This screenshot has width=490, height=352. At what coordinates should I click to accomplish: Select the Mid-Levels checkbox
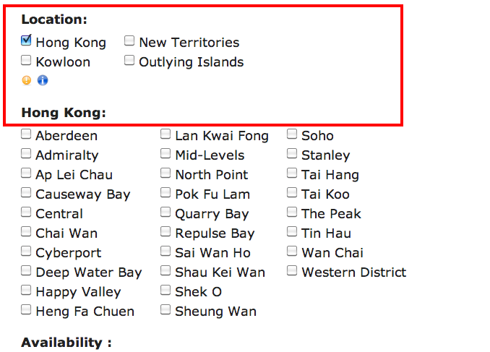pyautogui.click(x=166, y=153)
